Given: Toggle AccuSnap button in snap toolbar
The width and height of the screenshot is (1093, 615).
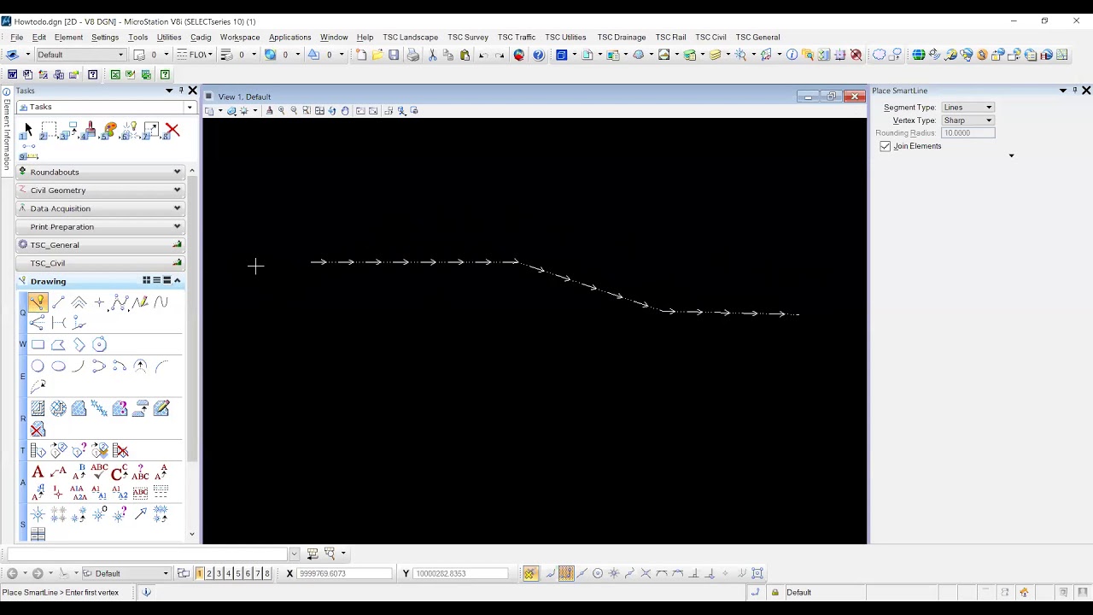Looking at the screenshot, I should [x=529, y=574].
